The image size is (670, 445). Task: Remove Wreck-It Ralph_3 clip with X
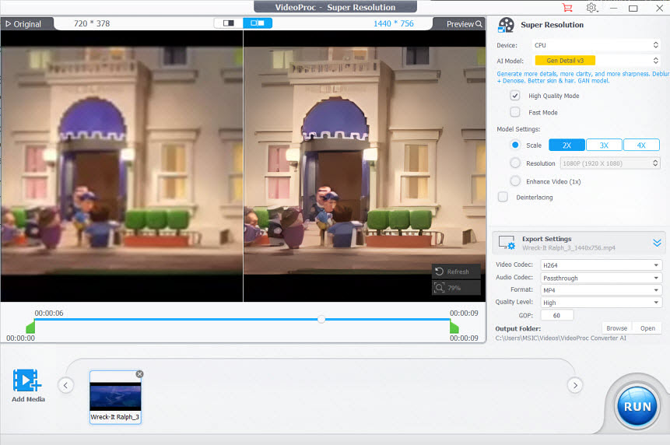139,374
